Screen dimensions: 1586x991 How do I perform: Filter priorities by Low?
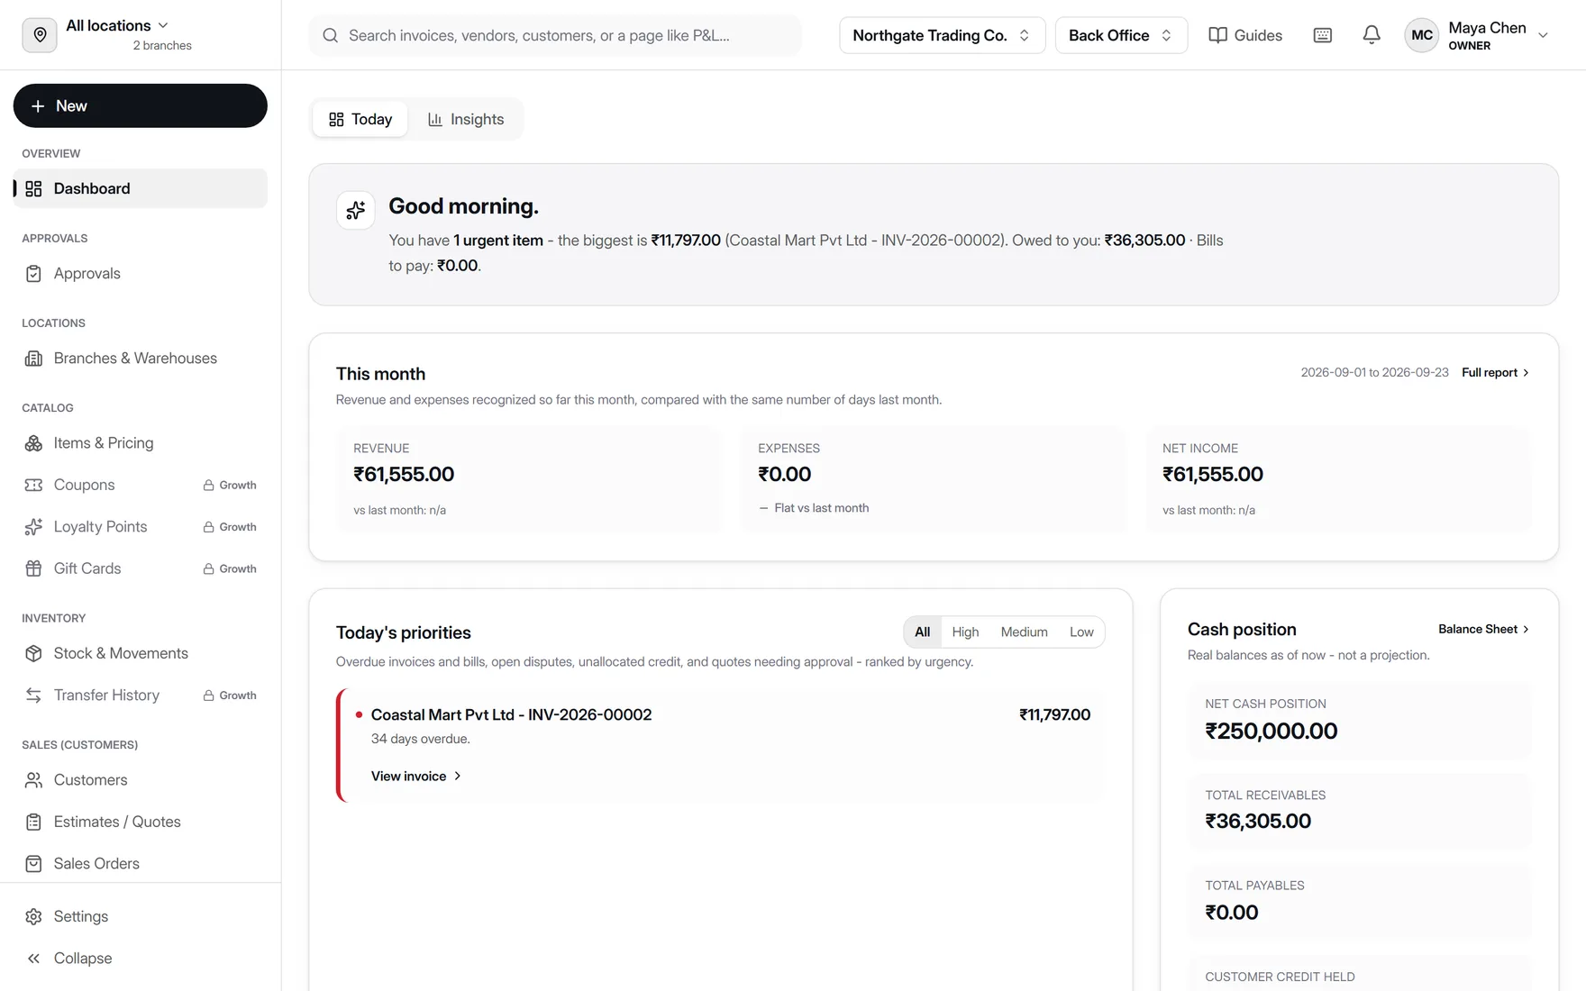click(x=1081, y=632)
